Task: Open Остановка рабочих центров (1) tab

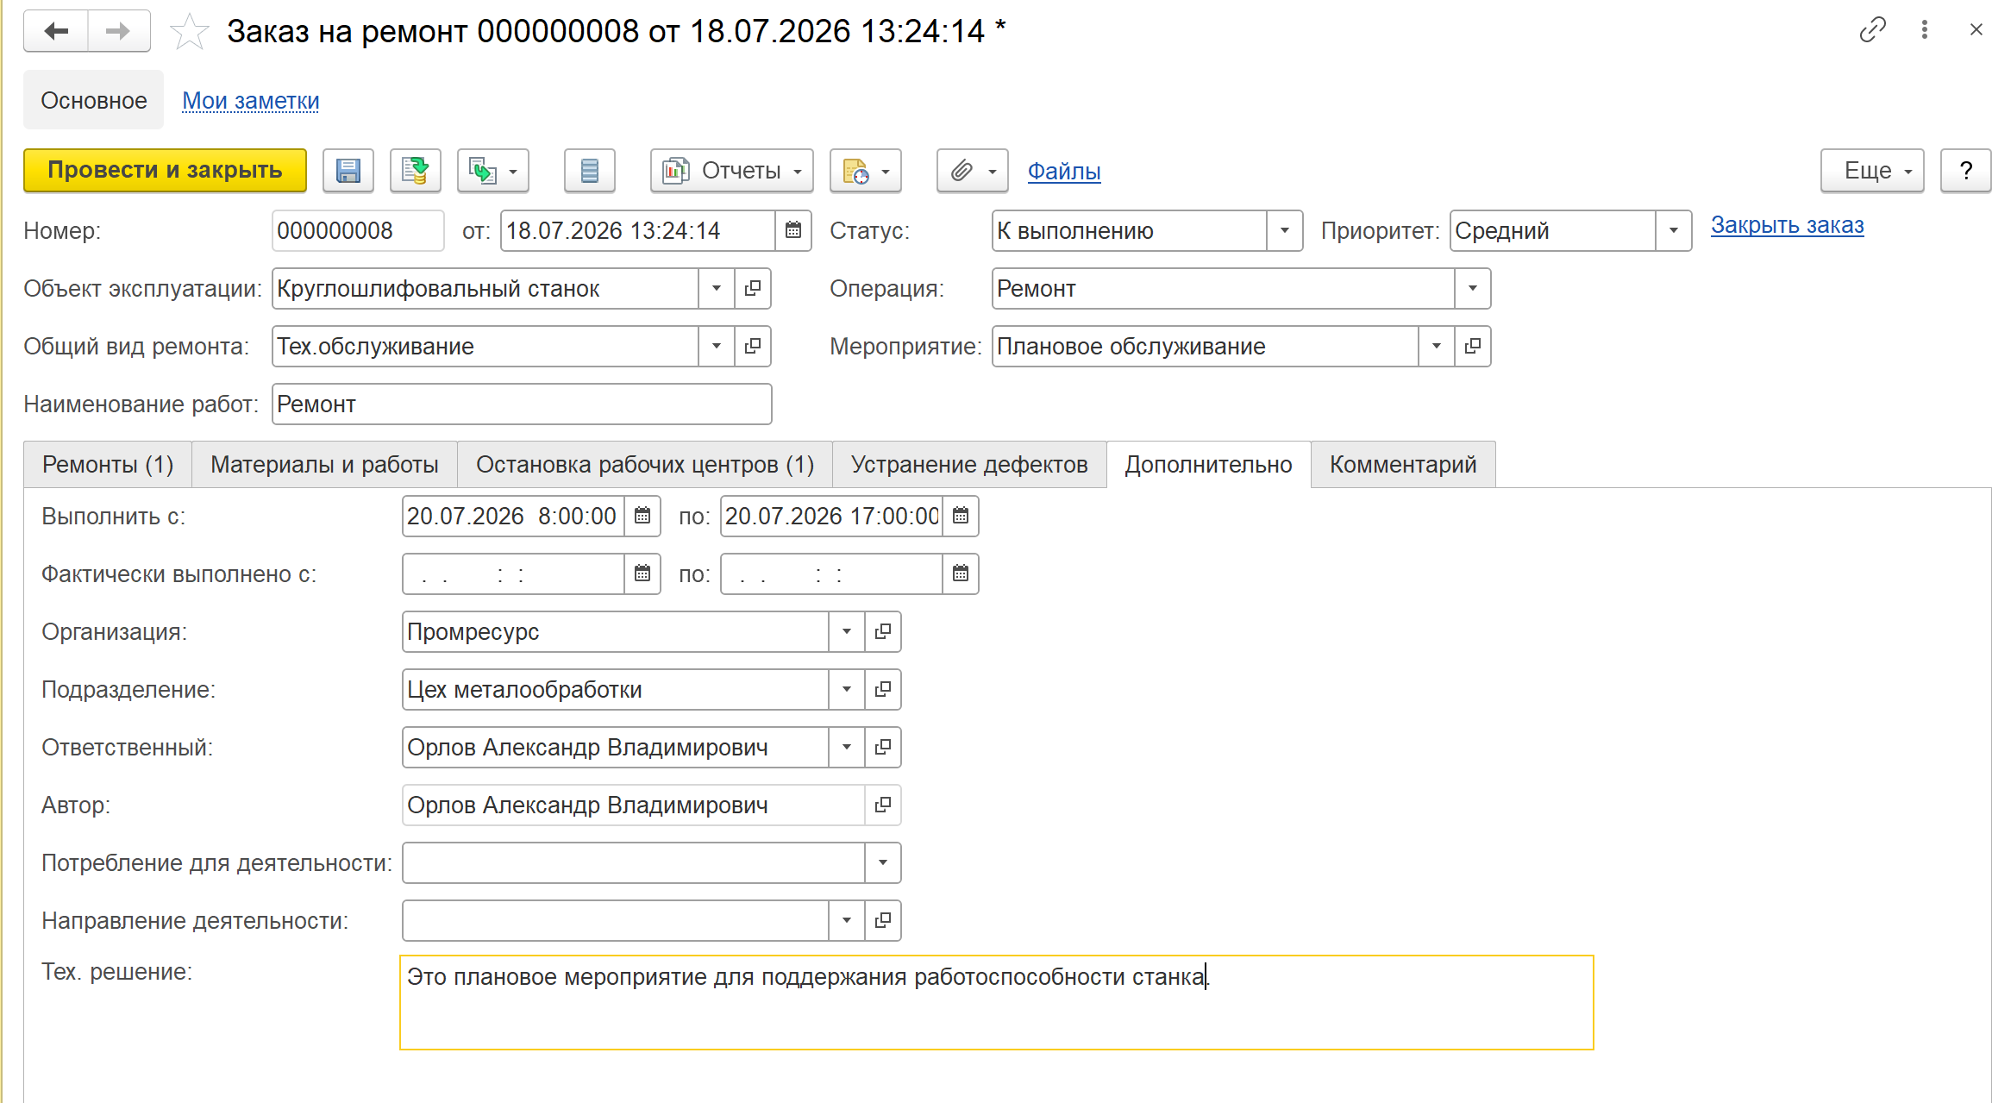Action: point(645,465)
